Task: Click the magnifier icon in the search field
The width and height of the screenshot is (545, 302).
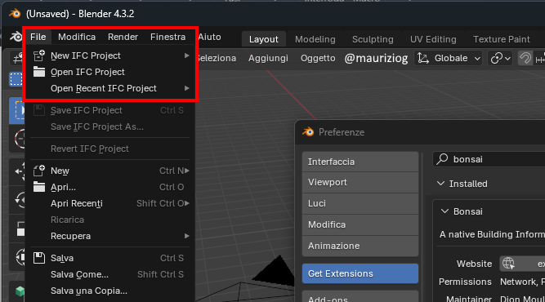Action: 442,159
